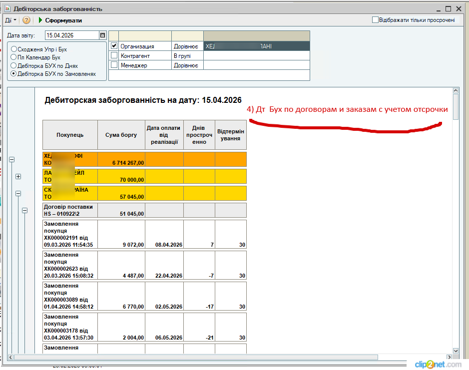Click the report scrollbar up arrow
Screen dimensions: 469x370
[x=456, y=91]
